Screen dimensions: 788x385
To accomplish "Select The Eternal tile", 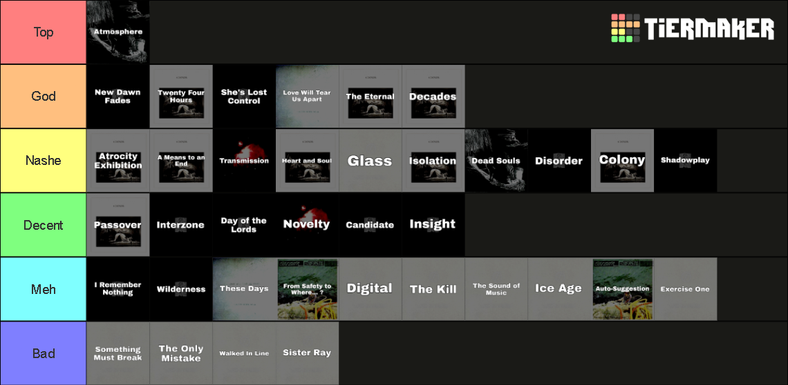I will point(370,97).
